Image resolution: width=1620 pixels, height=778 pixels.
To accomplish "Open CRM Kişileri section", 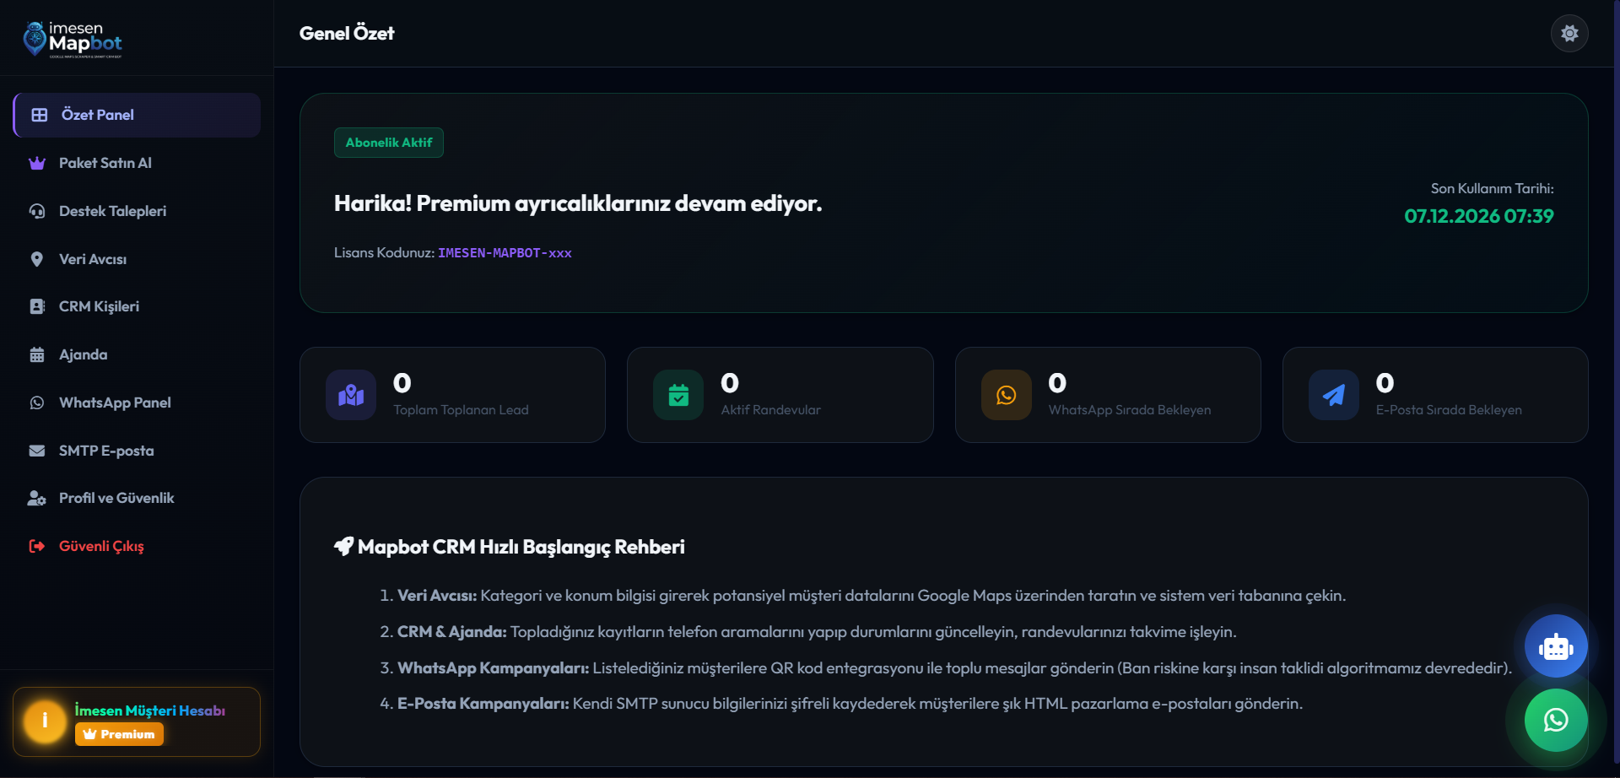I will tap(137, 306).
